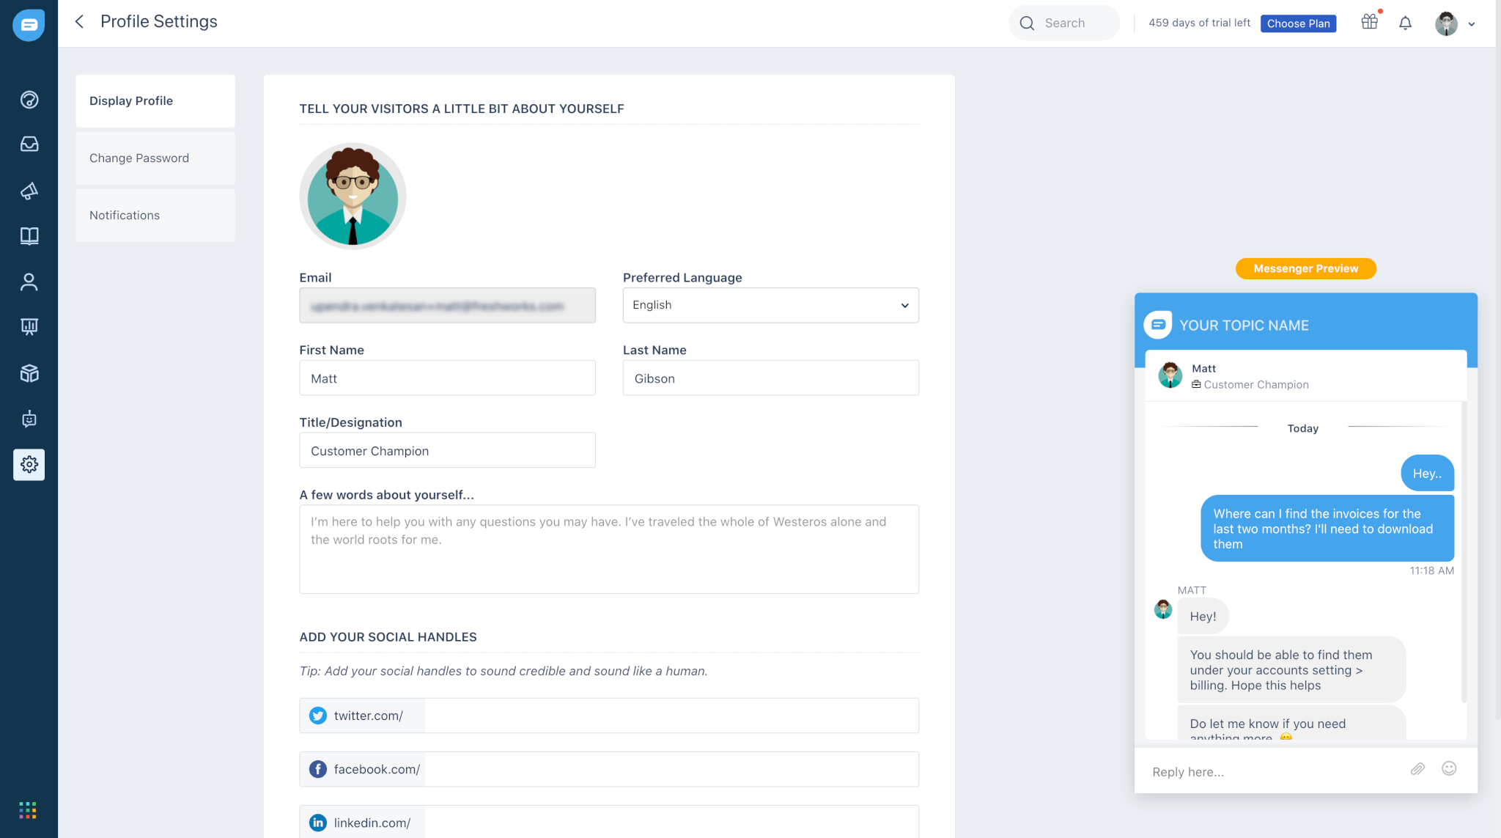Click the attachment icon in messenger reply

1418,769
